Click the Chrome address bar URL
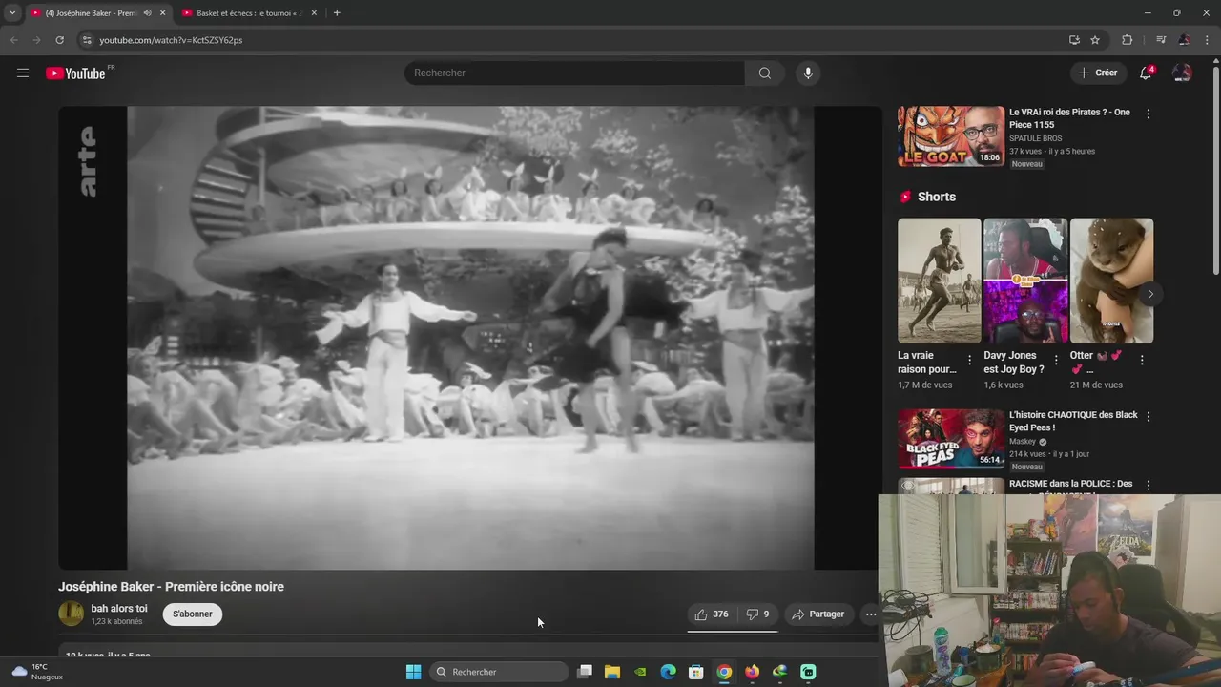1221x687 pixels. (x=171, y=40)
